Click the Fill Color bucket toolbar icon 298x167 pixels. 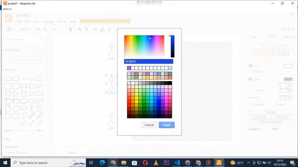click(x=96, y=29)
